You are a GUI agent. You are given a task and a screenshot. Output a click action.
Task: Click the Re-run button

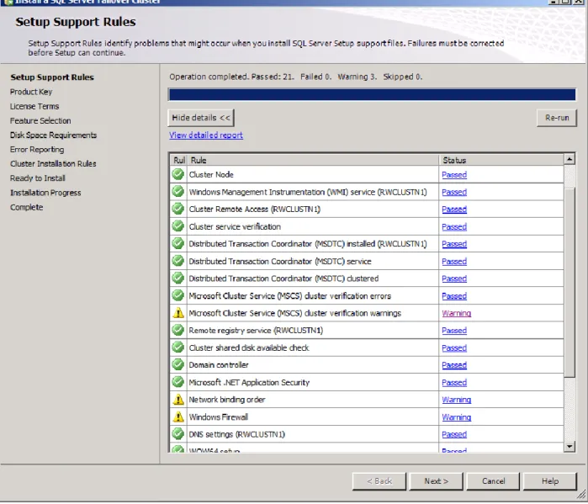tap(557, 118)
